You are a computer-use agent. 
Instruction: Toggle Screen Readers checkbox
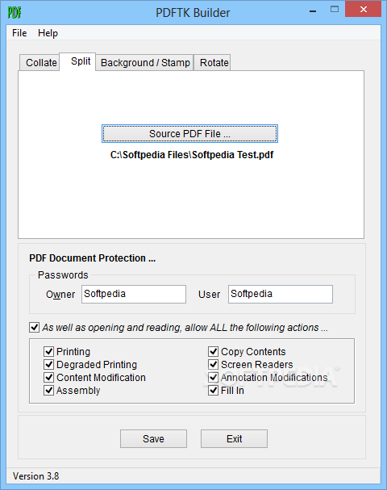pyautogui.click(x=213, y=364)
